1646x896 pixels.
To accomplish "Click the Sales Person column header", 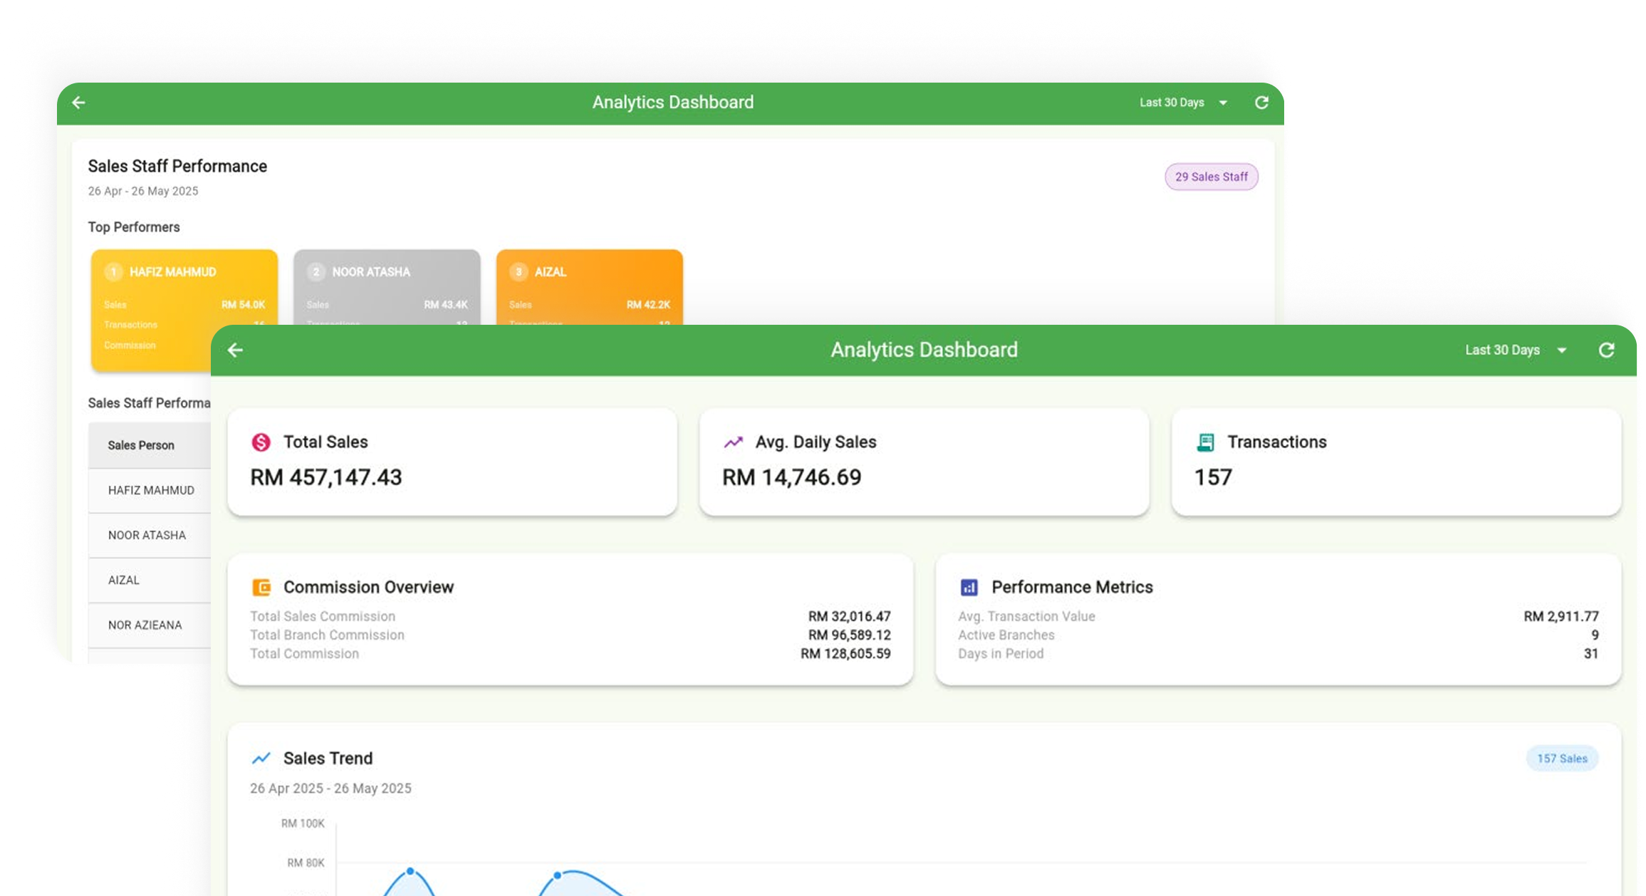I will tap(141, 445).
